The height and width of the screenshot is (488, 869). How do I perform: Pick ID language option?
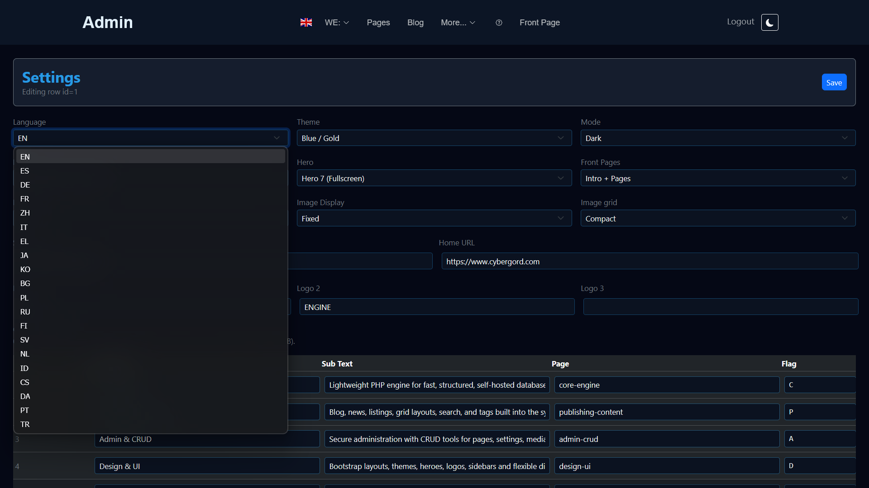[x=151, y=368]
